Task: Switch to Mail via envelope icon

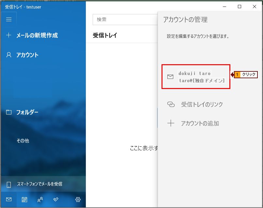Action: tap(9, 199)
